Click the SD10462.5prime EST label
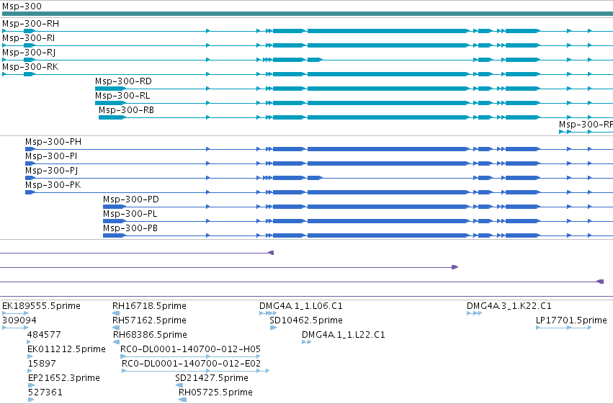The image size is (613, 404). point(306,320)
